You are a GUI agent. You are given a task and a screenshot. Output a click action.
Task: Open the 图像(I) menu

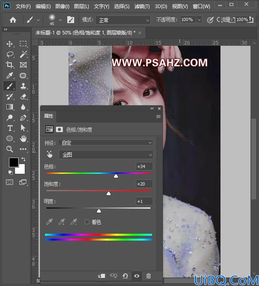click(62, 6)
